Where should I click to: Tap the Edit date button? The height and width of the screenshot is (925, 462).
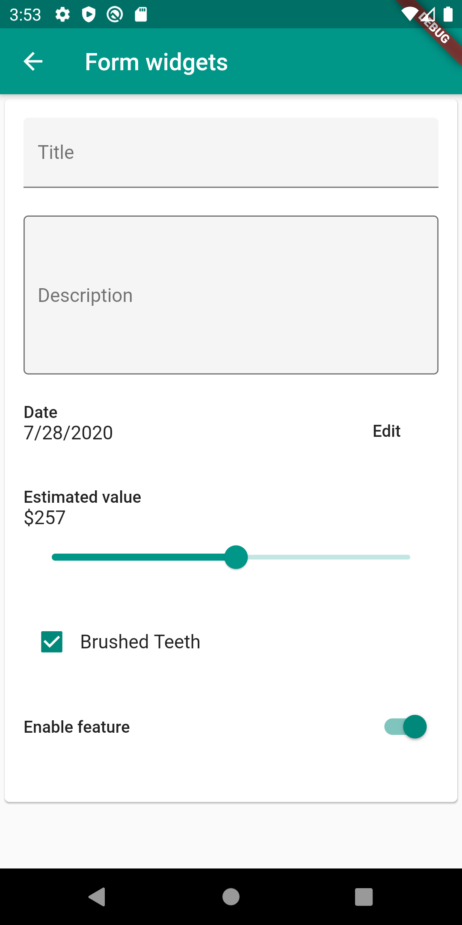tap(386, 431)
